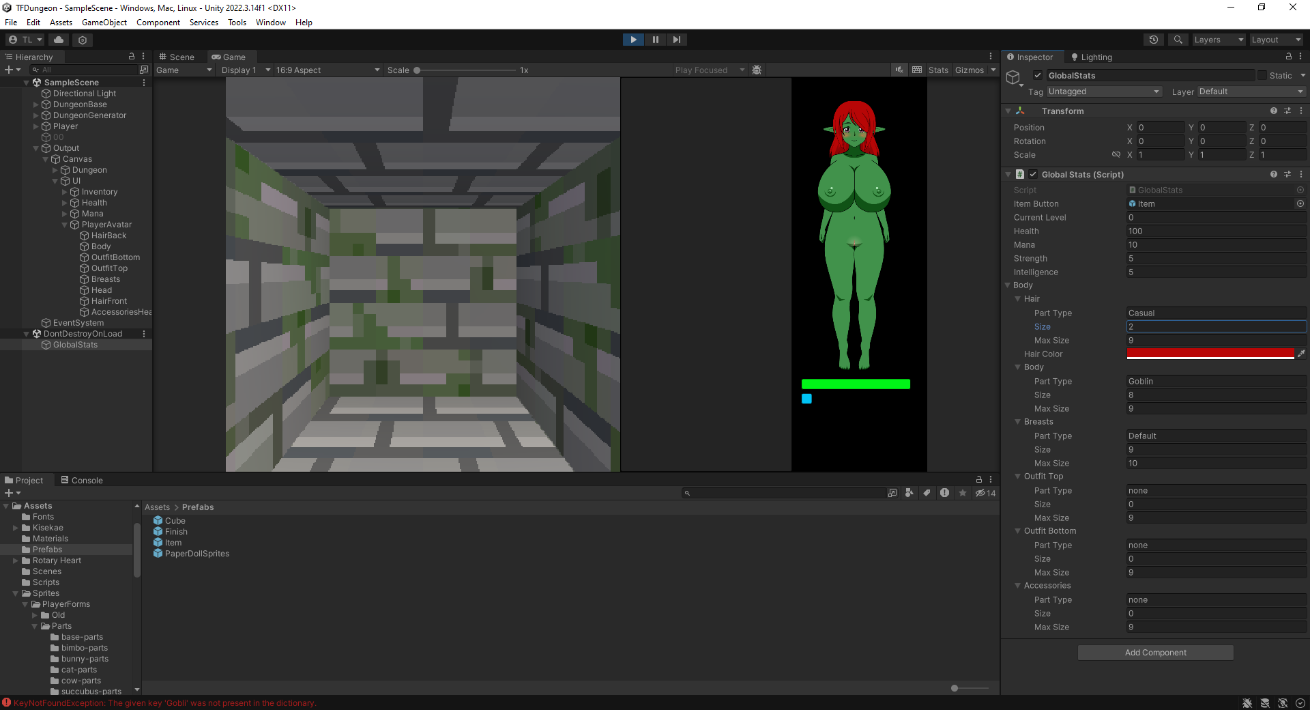Image resolution: width=1310 pixels, height=710 pixels.
Task: Click the Health value input field
Action: pyautogui.click(x=1216, y=231)
